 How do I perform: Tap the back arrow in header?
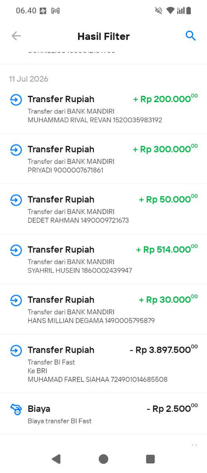[16, 36]
